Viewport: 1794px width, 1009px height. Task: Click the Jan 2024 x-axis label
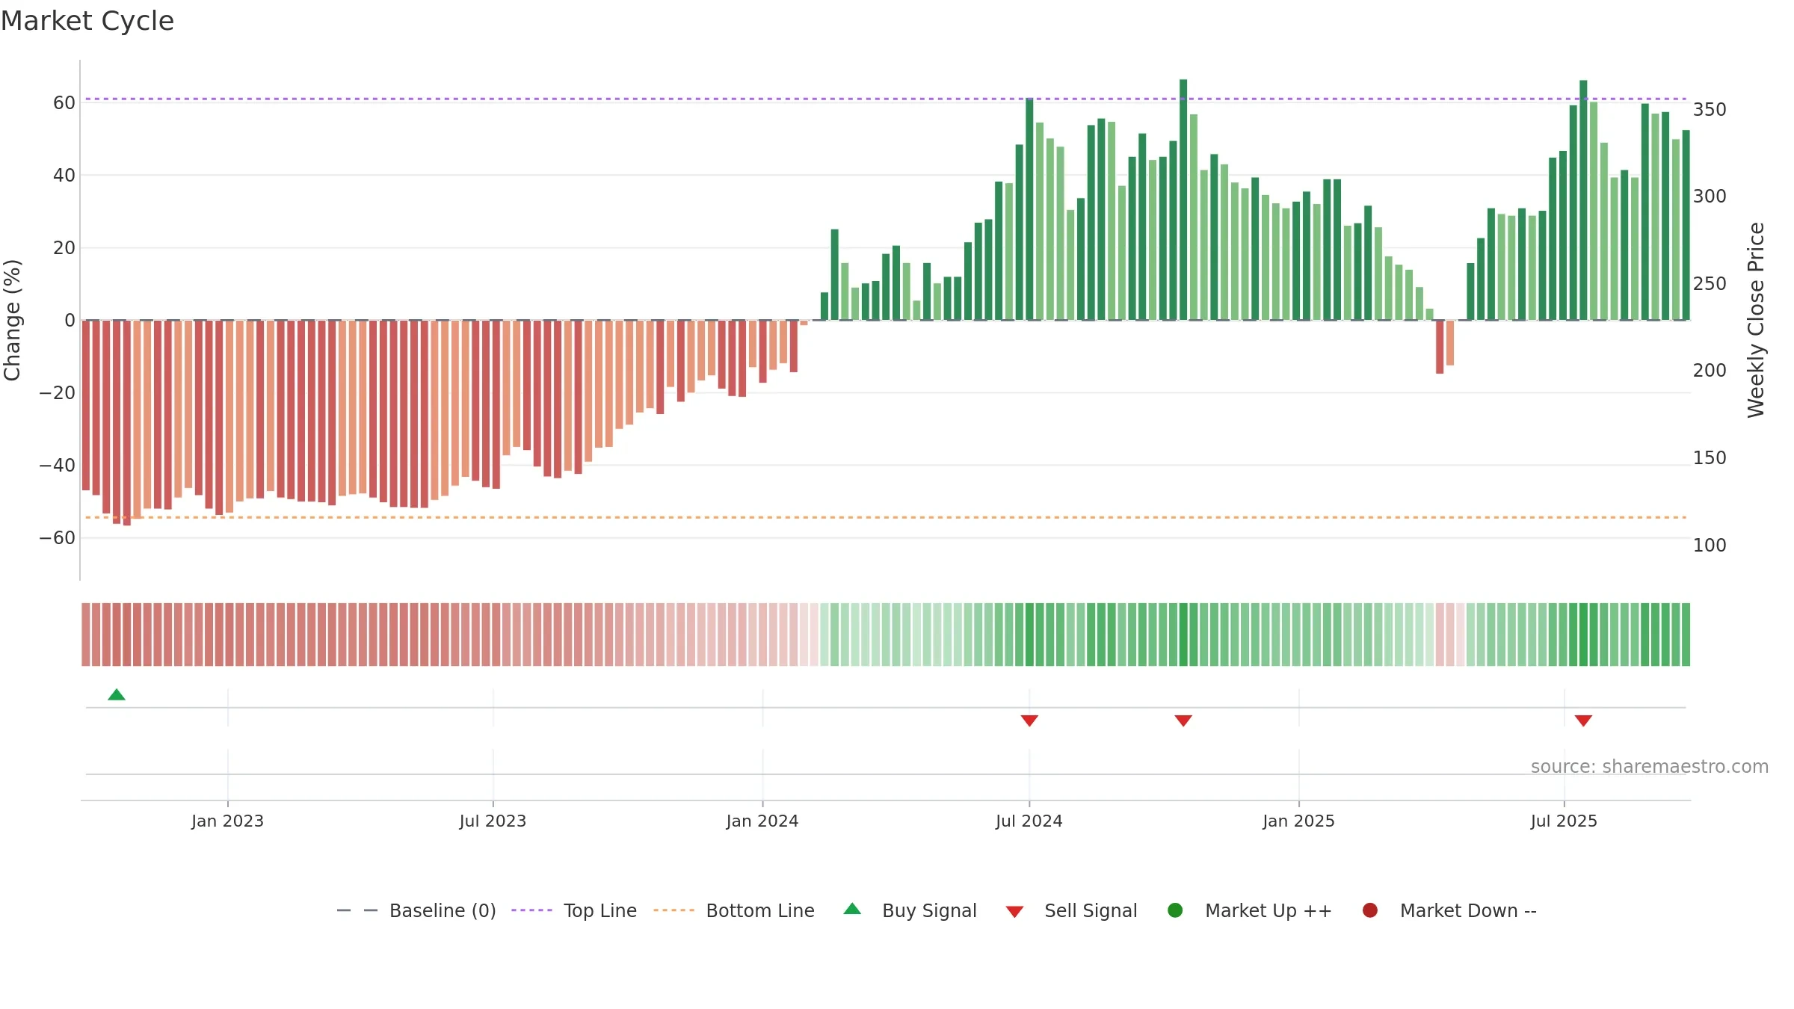coord(762,821)
